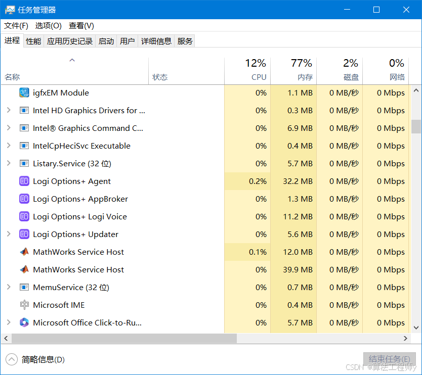Click the 结束任务(E) button
The height and width of the screenshot is (375, 422).
click(390, 359)
